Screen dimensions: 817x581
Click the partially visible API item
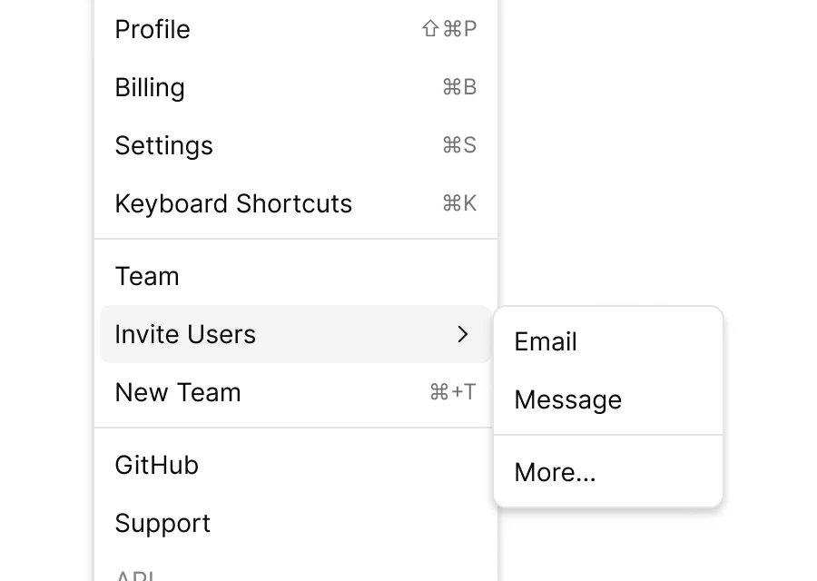(x=134, y=576)
